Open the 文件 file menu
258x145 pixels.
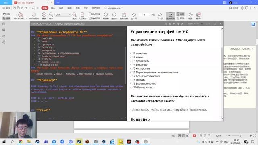[x=6, y=8]
